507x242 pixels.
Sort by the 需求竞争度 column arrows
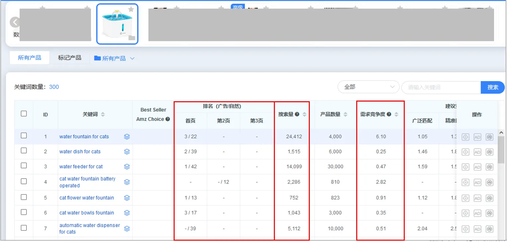click(396, 114)
